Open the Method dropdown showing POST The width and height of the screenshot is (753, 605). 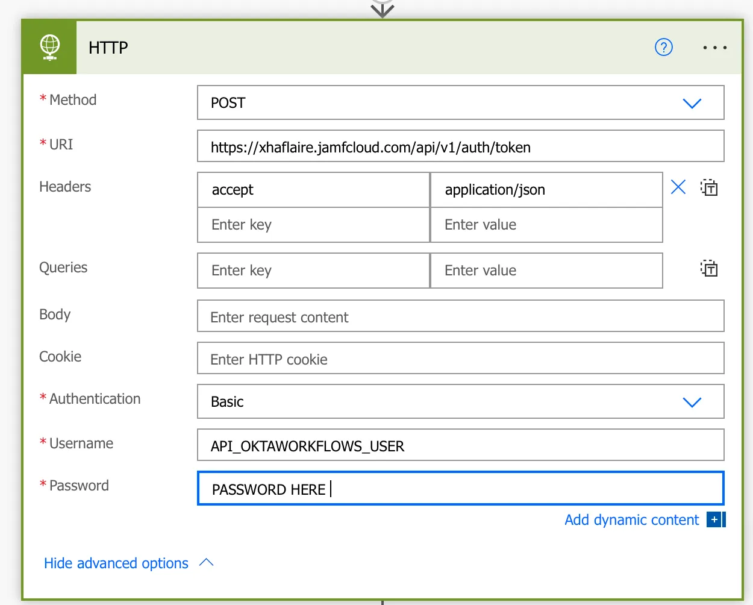click(692, 102)
